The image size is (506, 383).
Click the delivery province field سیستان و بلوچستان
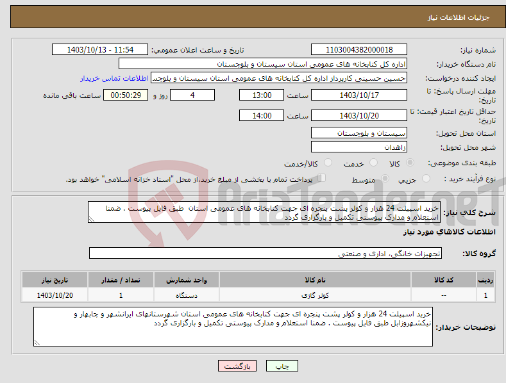(359, 133)
